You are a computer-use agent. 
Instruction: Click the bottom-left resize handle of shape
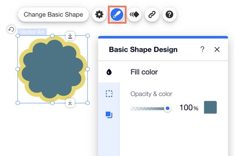pyautogui.click(x=17, y=103)
